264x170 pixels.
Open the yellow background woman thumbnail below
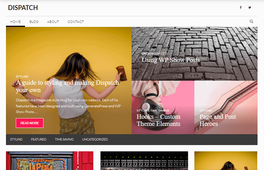pyautogui.click(x=226, y=161)
